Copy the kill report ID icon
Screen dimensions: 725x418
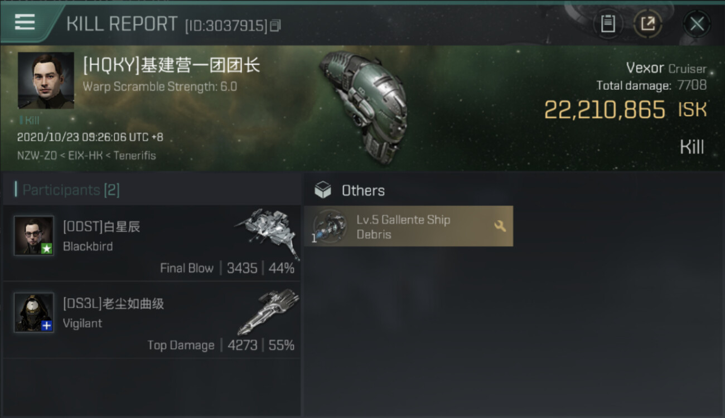tap(275, 26)
